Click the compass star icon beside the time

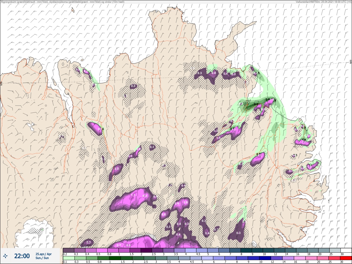(5, 256)
